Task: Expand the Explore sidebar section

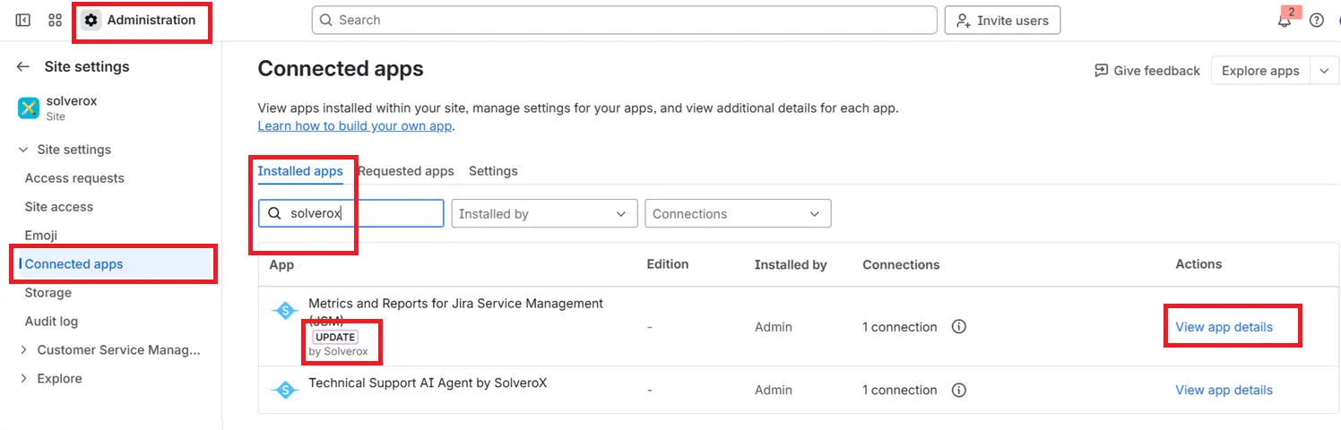Action: click(x=23, y=379)
